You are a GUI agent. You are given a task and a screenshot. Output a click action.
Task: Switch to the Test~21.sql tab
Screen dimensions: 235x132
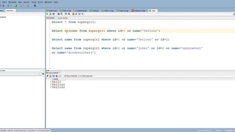[123, 11]
